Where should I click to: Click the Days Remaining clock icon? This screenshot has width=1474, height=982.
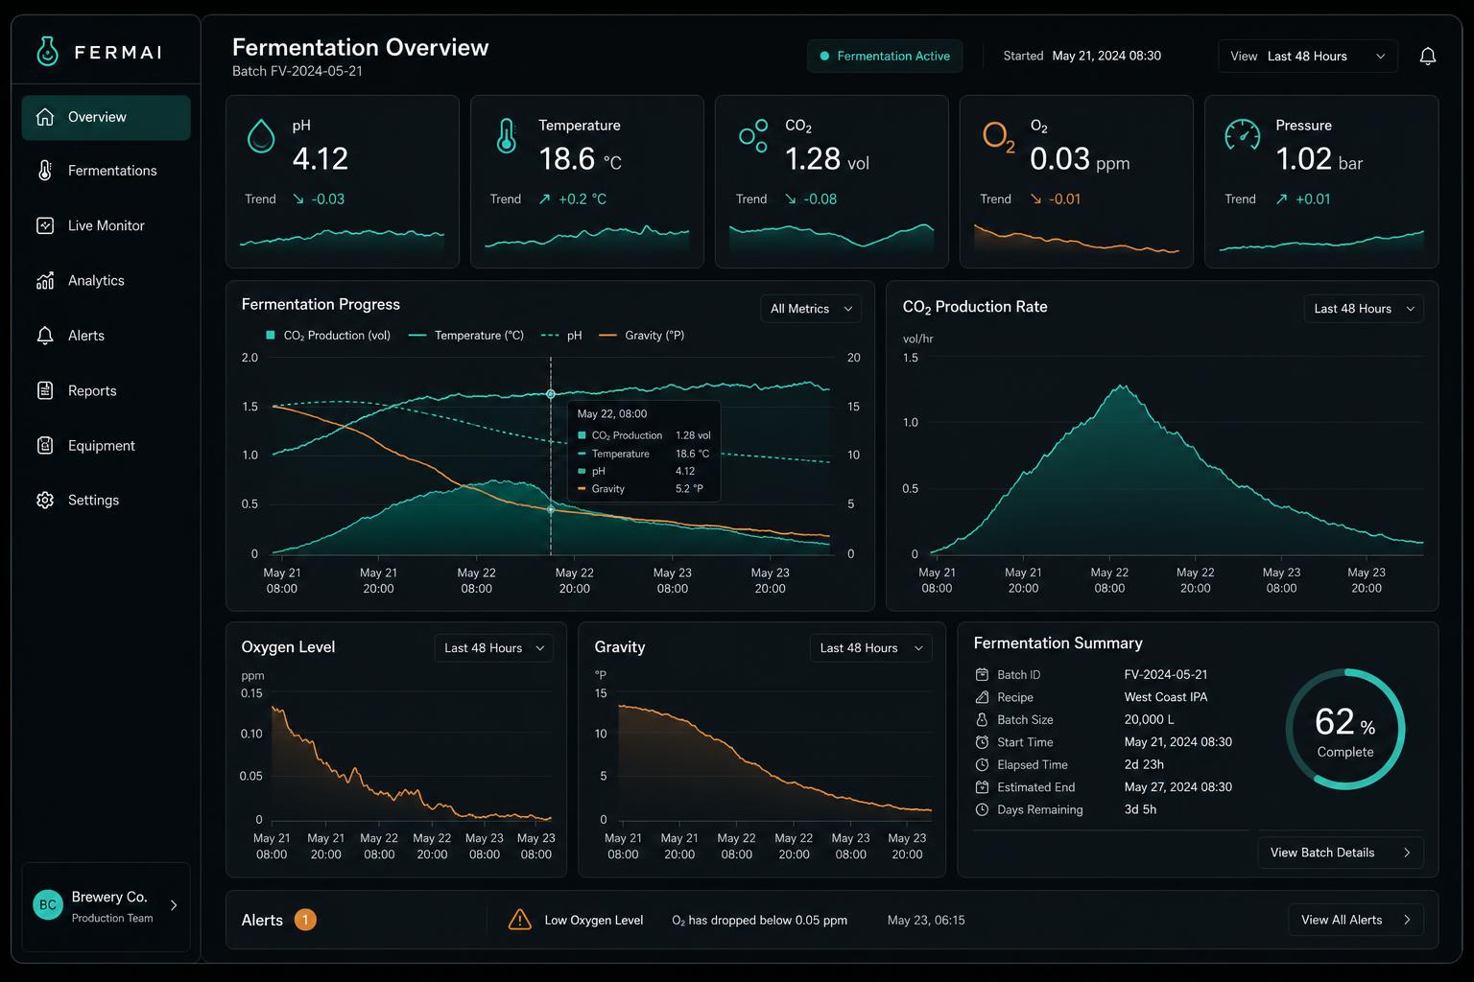tap(982, 809)
